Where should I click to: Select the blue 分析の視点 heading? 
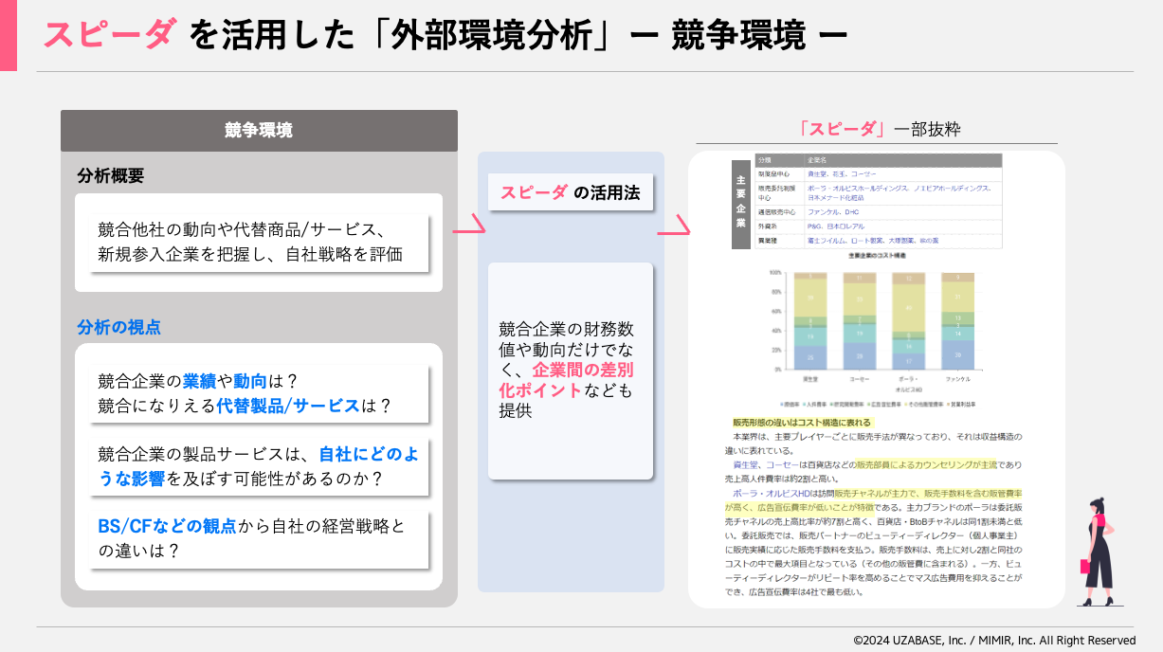click(118, 327)
